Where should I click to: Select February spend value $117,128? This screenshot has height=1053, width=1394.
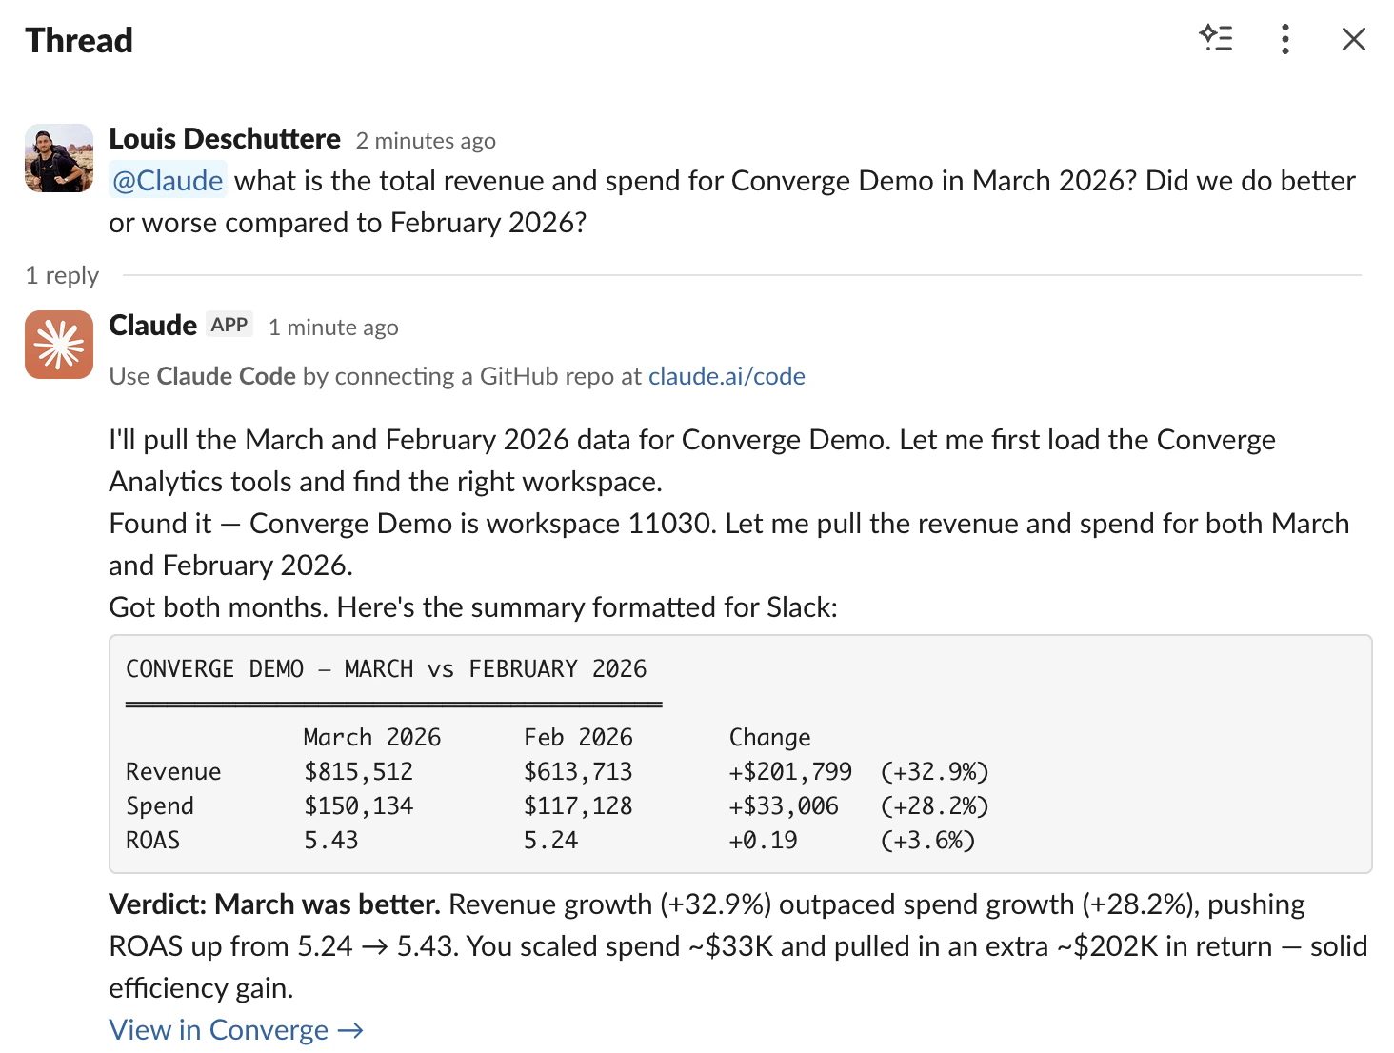[x=578, y=806]
